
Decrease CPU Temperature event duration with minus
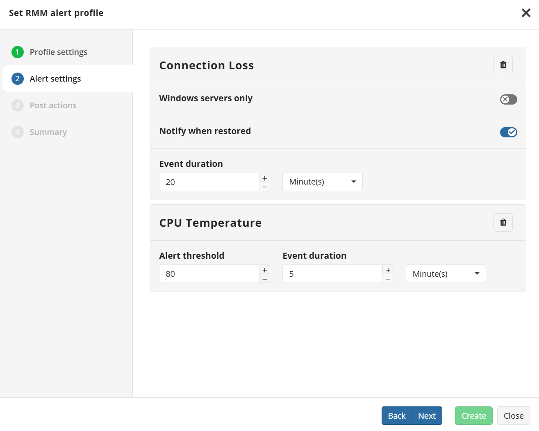(x=388, y=278)
